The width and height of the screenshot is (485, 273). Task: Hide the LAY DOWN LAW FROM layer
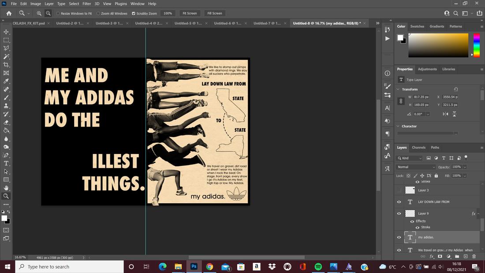[x=399, y=202]
